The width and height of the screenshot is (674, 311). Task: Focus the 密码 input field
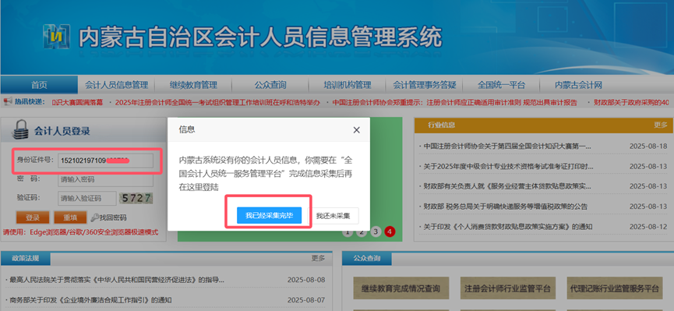point(105,179)
